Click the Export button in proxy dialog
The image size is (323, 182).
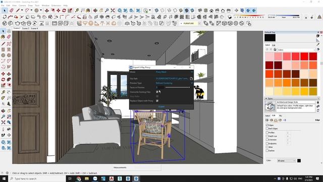[161, 107]
